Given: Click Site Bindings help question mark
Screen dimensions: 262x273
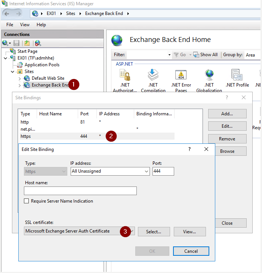Looking at the screenshot, I should pyautogui.click(x=227, y=97).
